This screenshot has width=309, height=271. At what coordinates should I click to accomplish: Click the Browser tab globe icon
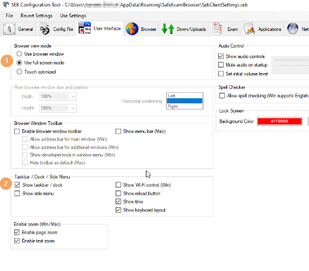tap(132, 29)
